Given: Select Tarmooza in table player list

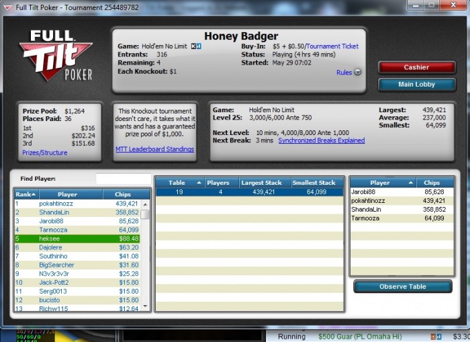Looking at the screenshot, I should (402, 218).
